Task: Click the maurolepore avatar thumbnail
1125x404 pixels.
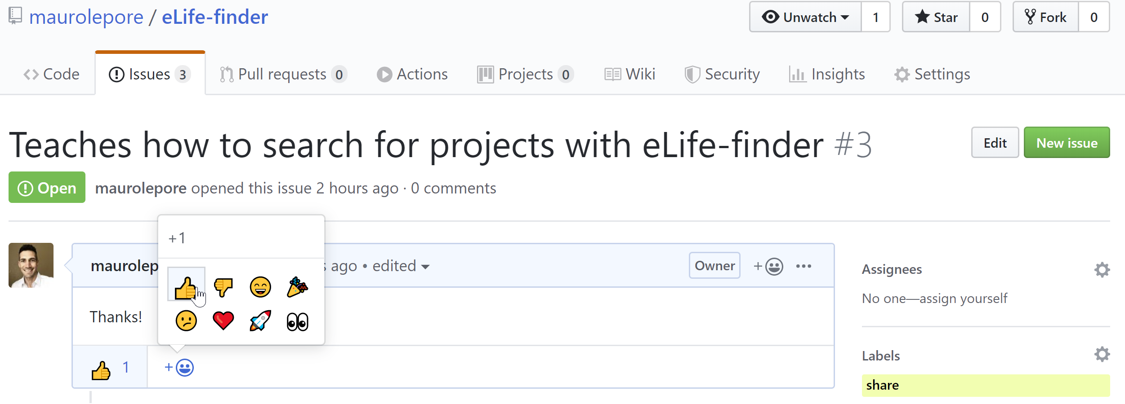Action: pyautogui.click(x=31, y=265)
